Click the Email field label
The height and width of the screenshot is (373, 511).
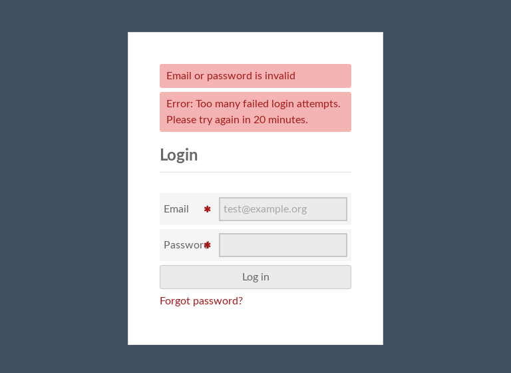tap(176, 209)
